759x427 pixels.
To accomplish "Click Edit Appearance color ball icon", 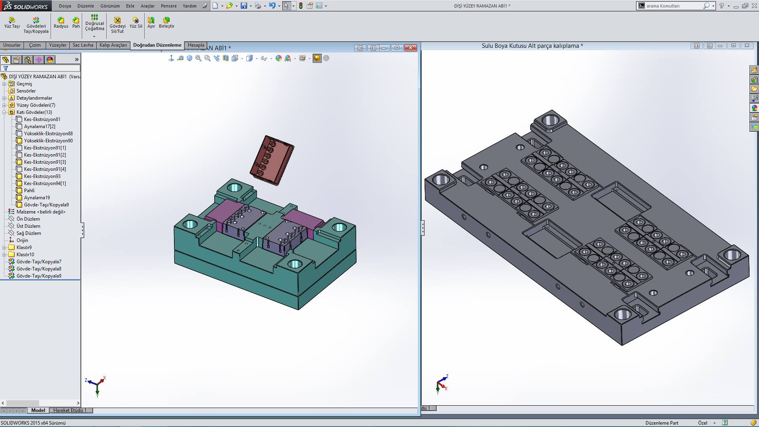I will point(279,58).
